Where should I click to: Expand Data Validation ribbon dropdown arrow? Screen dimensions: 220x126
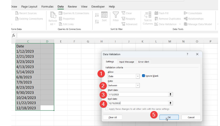tap(180, 24)
